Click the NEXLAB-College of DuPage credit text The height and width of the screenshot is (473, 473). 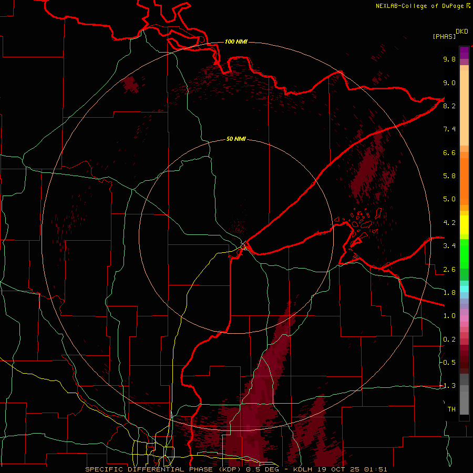click(421, 6)
